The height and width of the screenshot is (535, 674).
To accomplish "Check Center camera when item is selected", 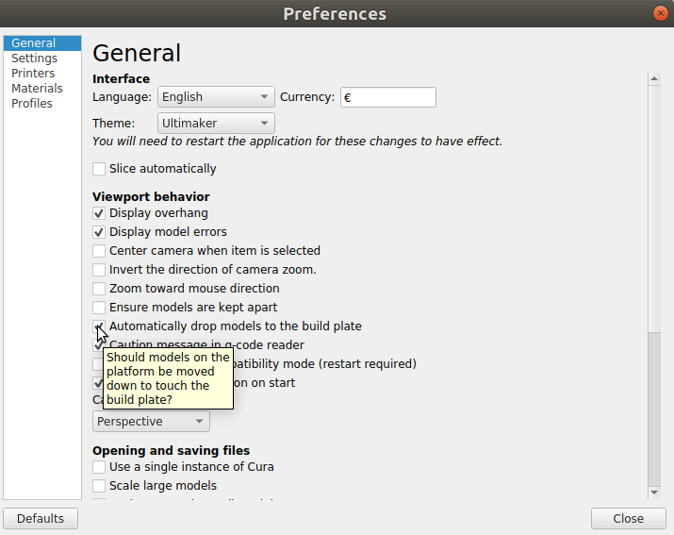I will (99, 251).
